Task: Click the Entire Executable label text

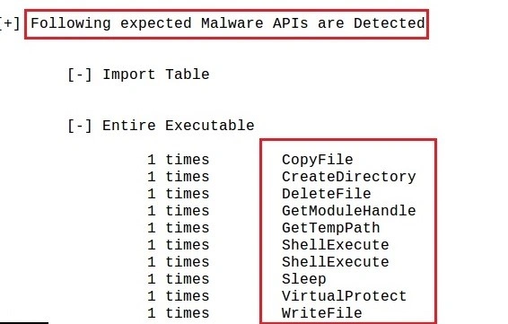Action: pos(179,126)
